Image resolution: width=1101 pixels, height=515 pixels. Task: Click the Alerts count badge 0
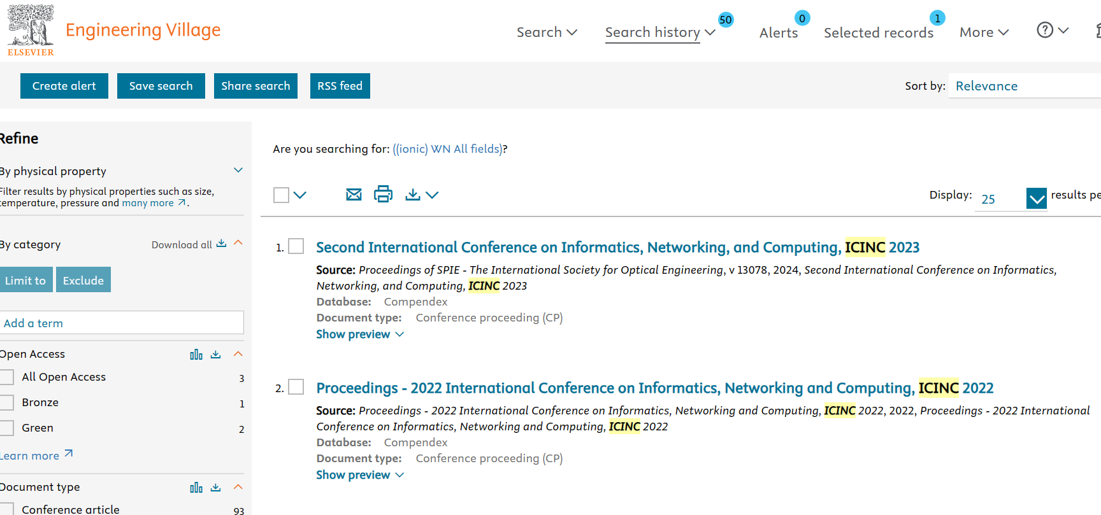click(802, 18)
